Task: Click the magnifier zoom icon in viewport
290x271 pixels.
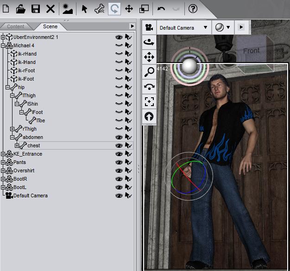Action: (x=149, y=72)
